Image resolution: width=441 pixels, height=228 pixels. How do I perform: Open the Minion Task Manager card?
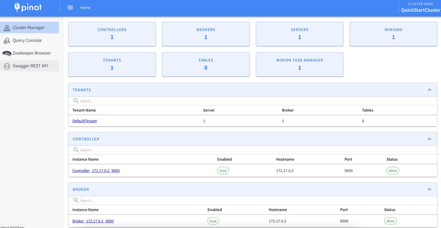(300, 65)
